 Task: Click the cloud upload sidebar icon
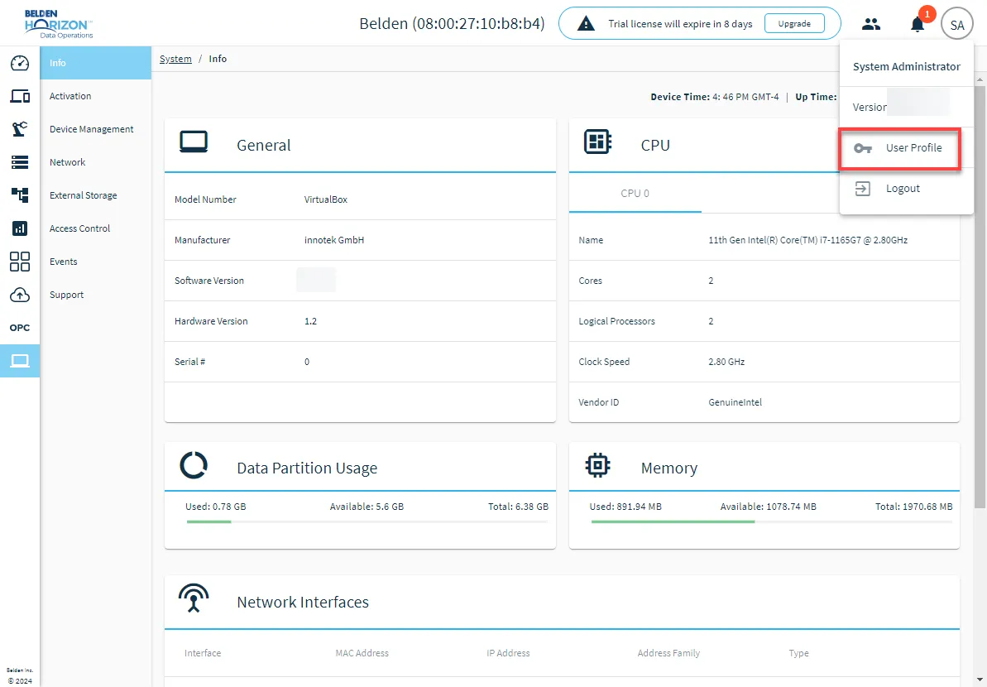point(20,295)
